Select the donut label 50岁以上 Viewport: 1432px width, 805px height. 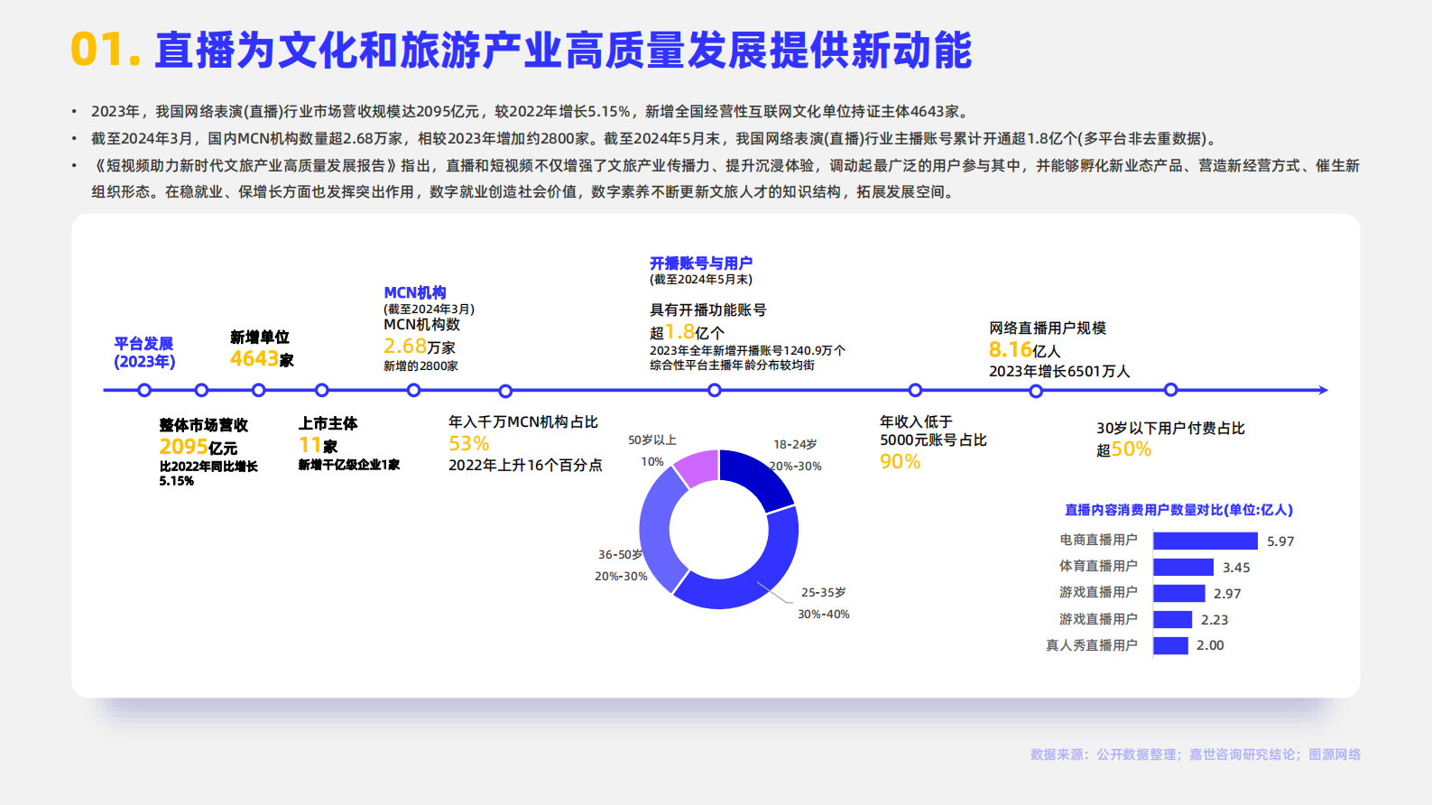coord(652,440)
